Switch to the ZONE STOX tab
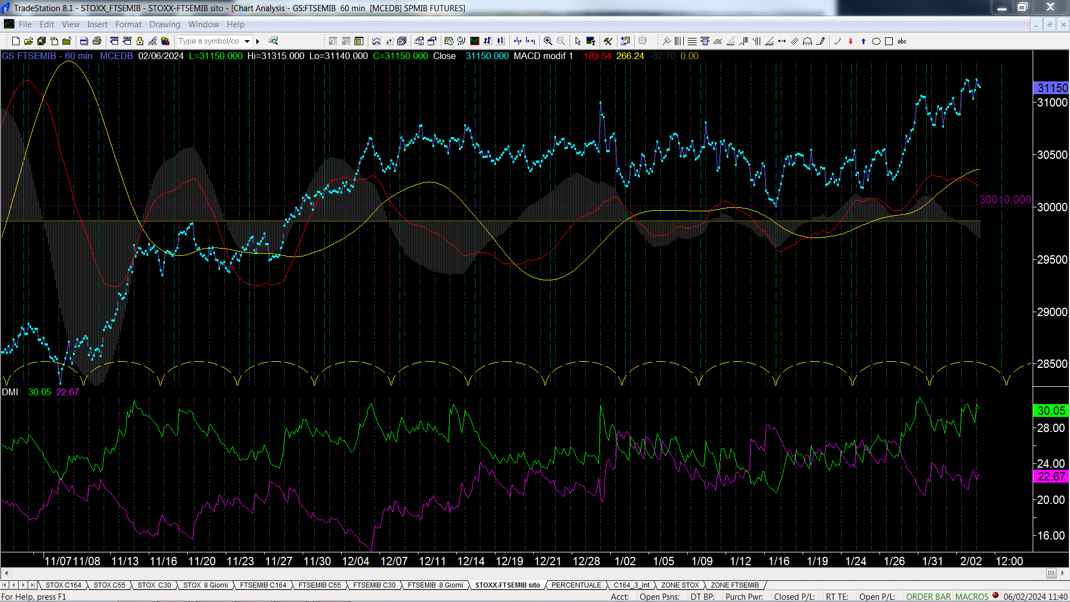Image resolution: width=1070 pixels, height=602 pixels. coord(680,585)
